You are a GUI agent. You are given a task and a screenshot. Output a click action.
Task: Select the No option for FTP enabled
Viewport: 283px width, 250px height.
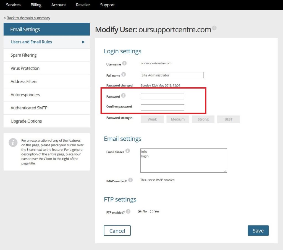pos(140,212)
